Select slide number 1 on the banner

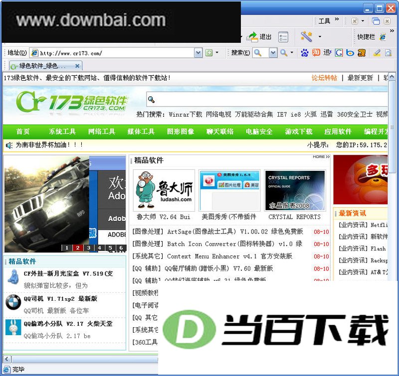coord(67,248)
